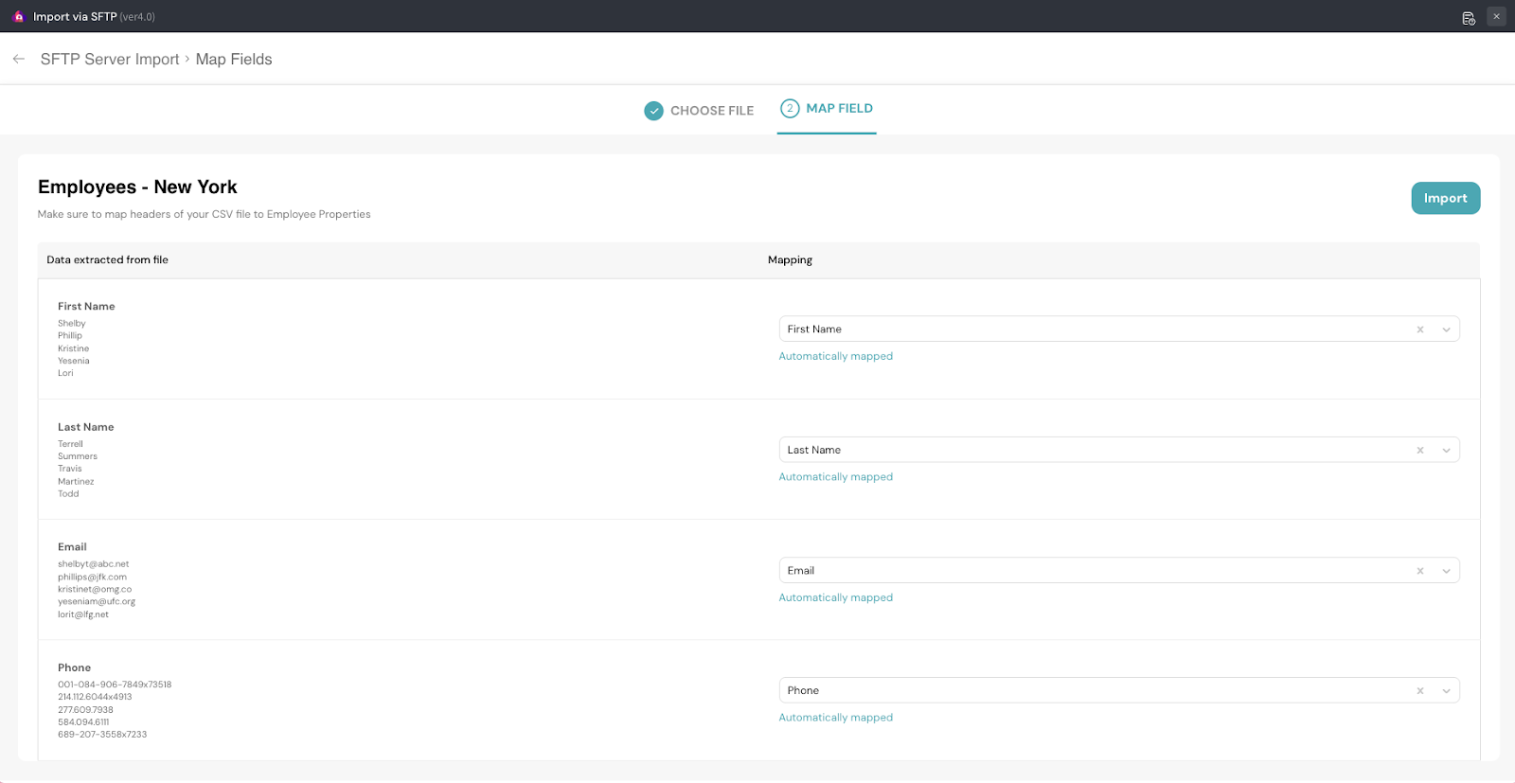Open the Email mapping dropdown
The width and height of the screenshot is (1515, 783).
[x=1446, y=571]
